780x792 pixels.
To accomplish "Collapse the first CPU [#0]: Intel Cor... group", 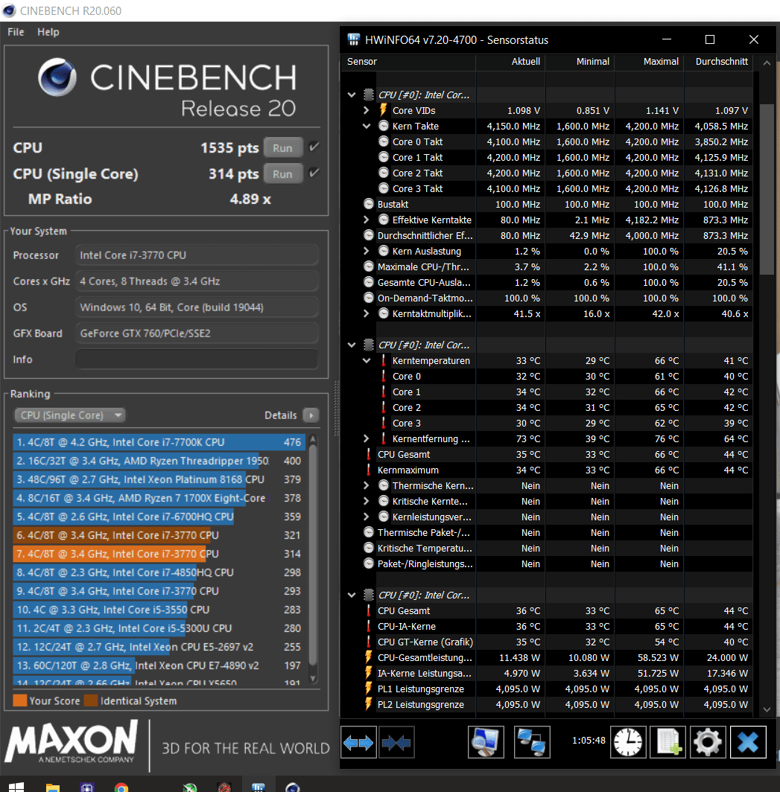I will [352, 95].
